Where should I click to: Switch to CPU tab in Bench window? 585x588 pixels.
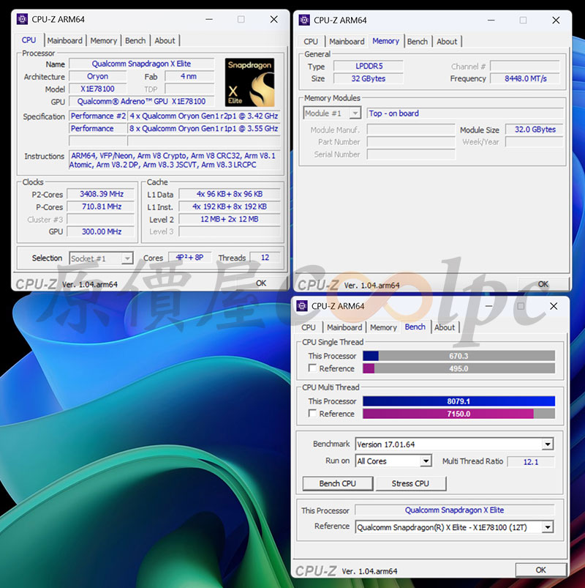tap(309, 327)
